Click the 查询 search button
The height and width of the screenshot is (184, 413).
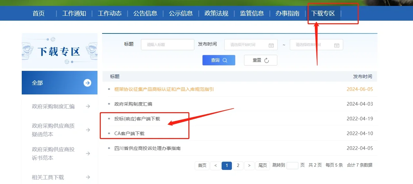pyautogui.click(x=219, y=60)
